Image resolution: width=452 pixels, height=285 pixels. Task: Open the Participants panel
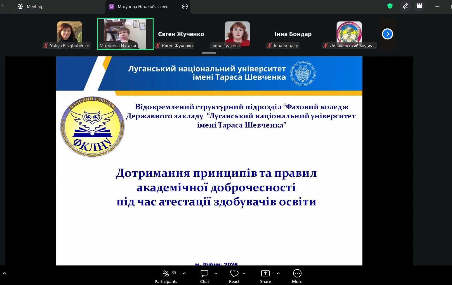coord(166,276)
